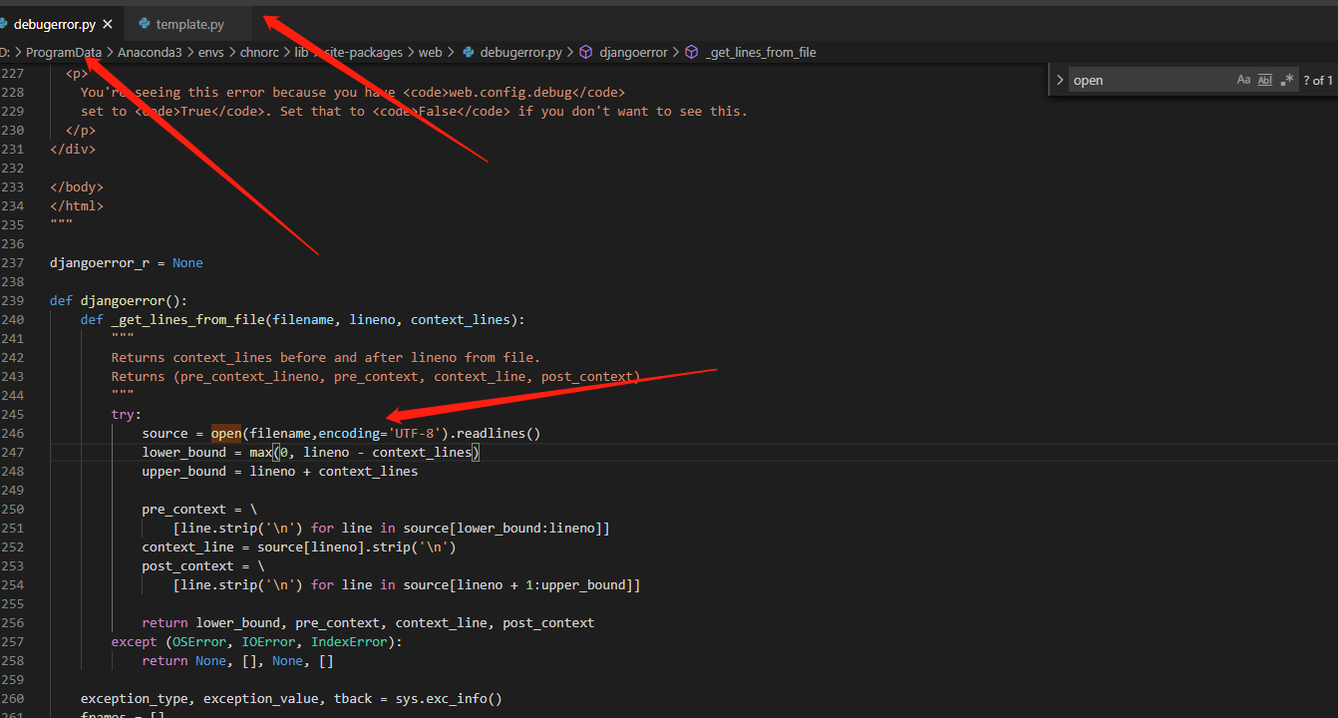The width and height of the screenshot is (1338, 718).
Task: Click the highlighted "open" match on line 246
Action: (226, 433)
